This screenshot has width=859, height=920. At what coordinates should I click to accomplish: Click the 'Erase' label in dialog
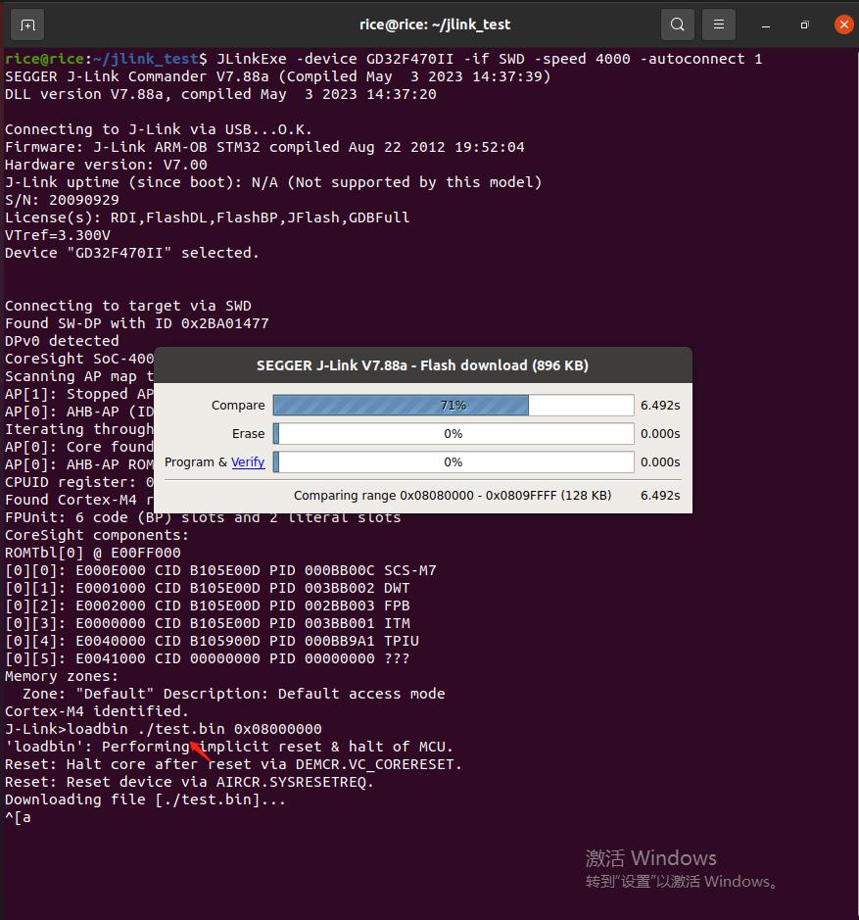(x=248, y=434)
